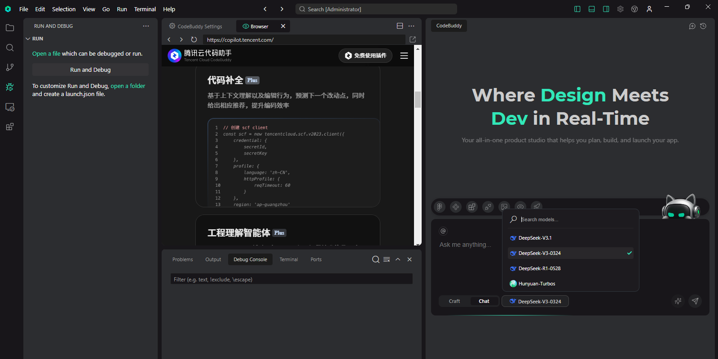The image size is (718, 359).
Task: Open editor more actions ellipsis
Action: coord(411,26)
